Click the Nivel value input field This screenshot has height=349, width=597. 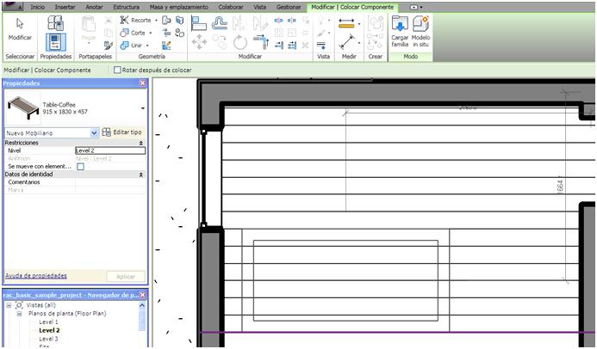point(109,150)
